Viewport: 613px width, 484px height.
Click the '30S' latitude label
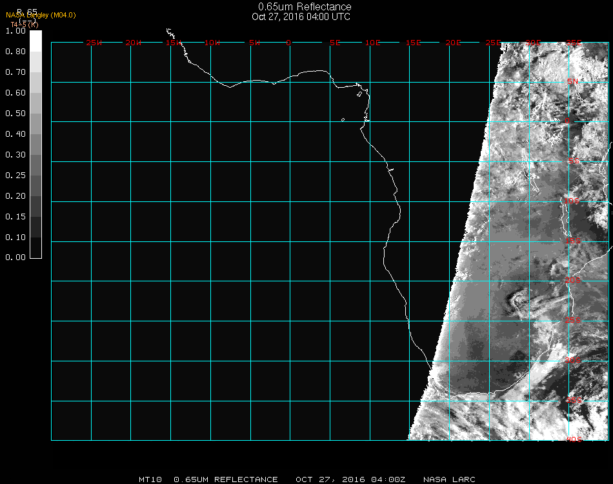[x=573, y=361]
